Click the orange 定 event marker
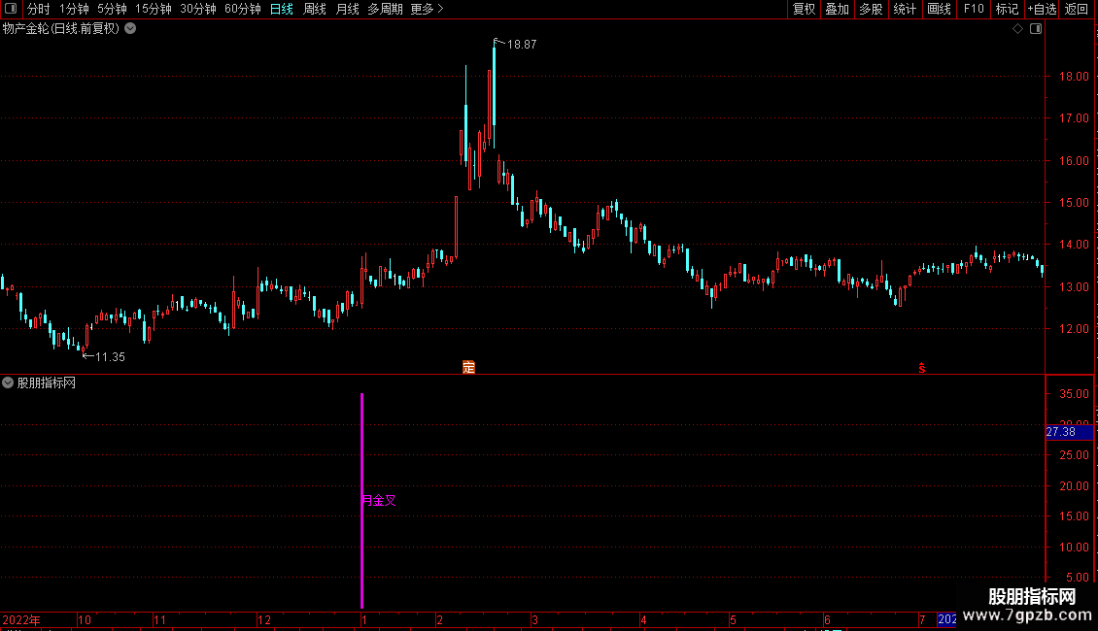Screen dimensions: 1098x631 coord(468,367)
